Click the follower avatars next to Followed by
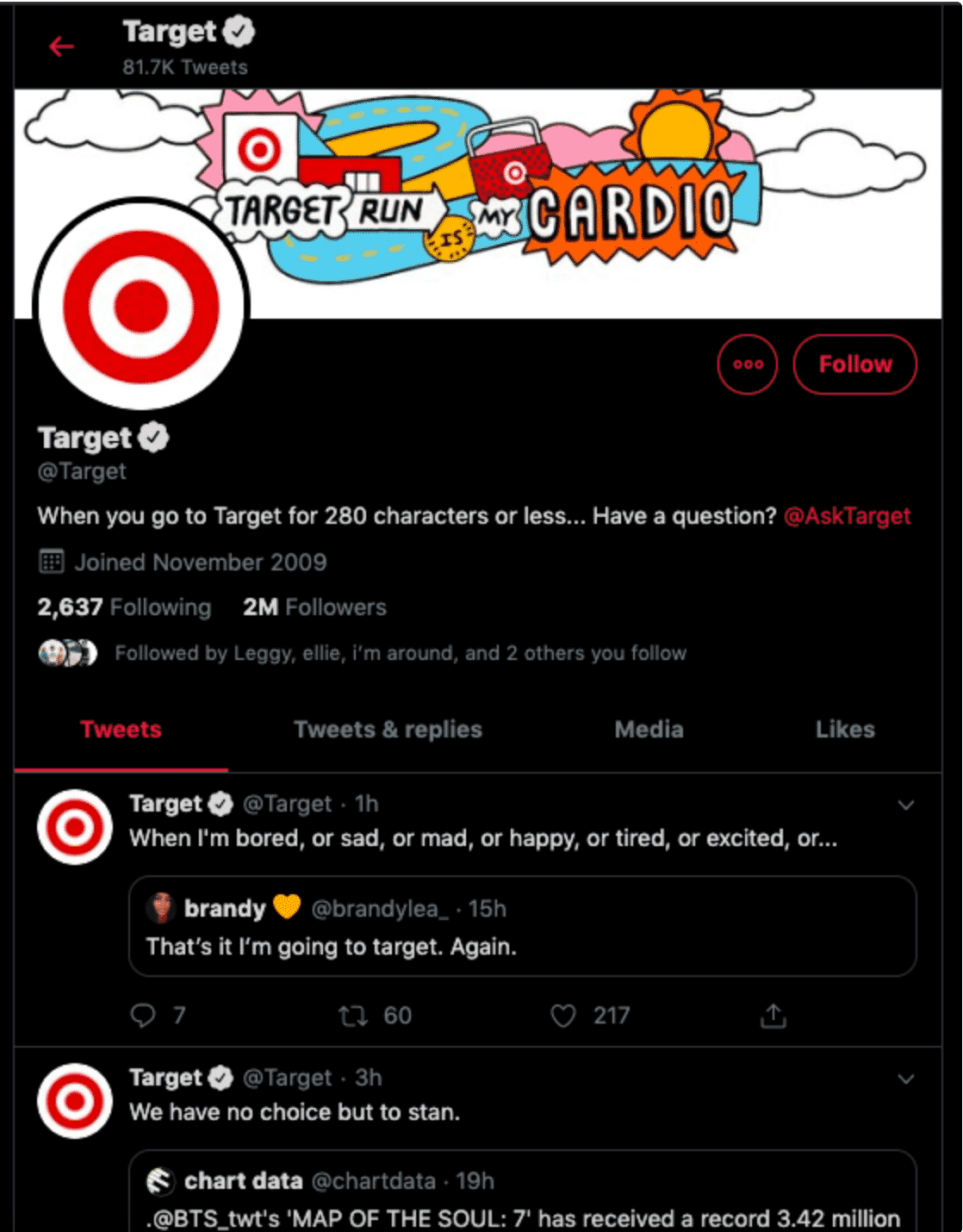Image resolution: width=963 pixels, height=1232 pixels. tap(68, 653)
